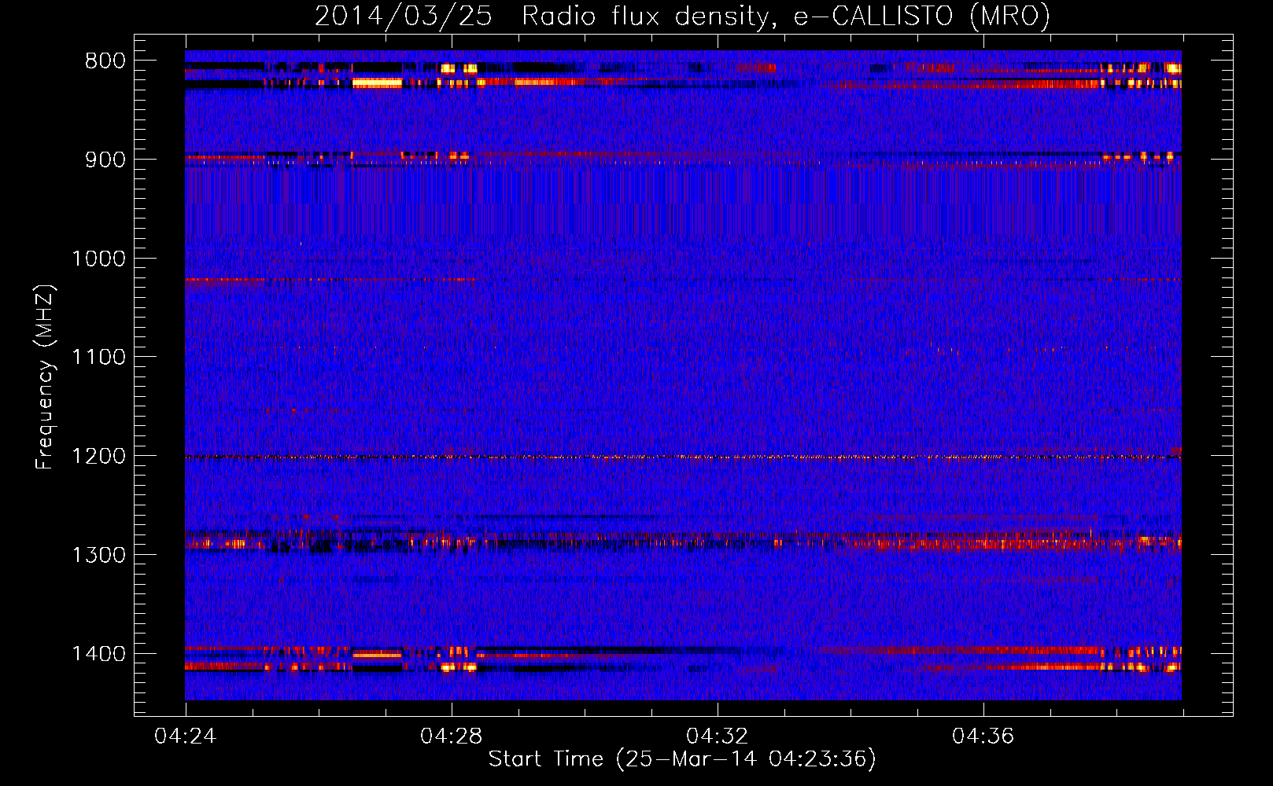The width and height of the screenshot is (1273, 786).
Task: Click the 04:24 time tick label
Action: coord(185,736)
